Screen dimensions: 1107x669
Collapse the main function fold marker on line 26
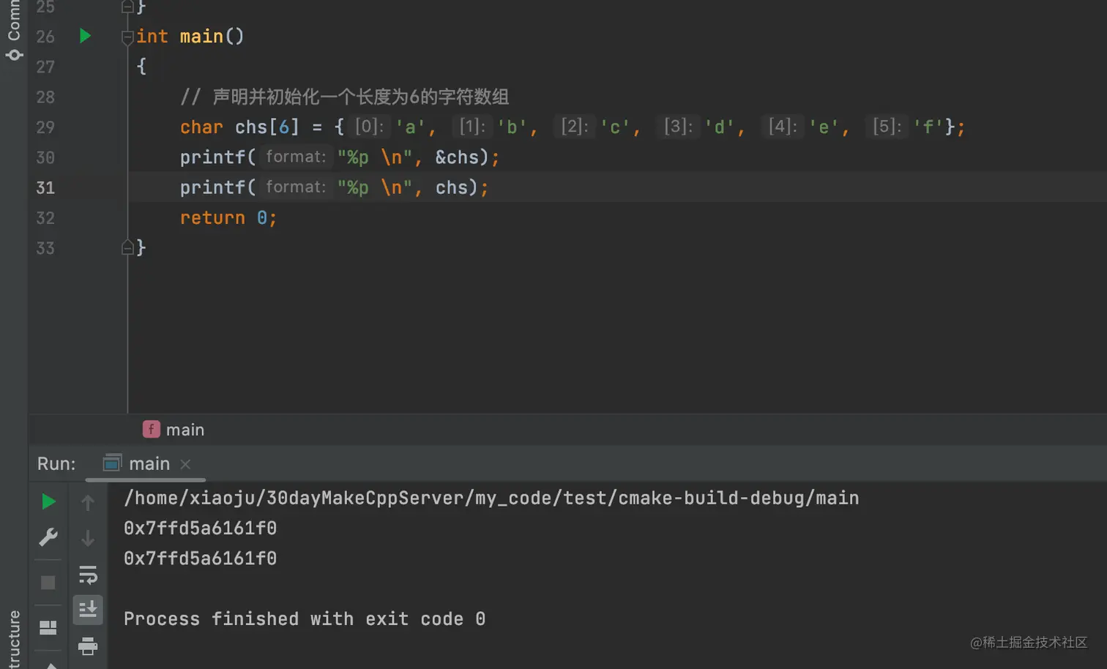(127, 37)
